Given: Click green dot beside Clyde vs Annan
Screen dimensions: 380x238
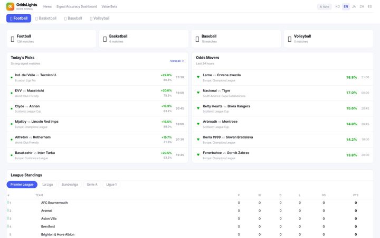Looking at the screenshot, I should (12, 108).
